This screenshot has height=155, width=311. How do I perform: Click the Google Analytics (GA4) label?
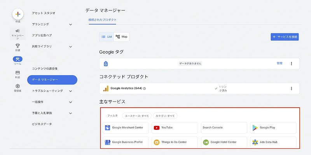[126, 88]
